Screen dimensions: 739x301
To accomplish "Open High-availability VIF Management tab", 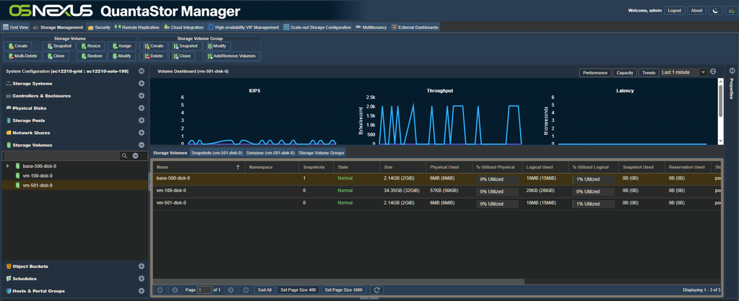I will click(x=243, y=27).
